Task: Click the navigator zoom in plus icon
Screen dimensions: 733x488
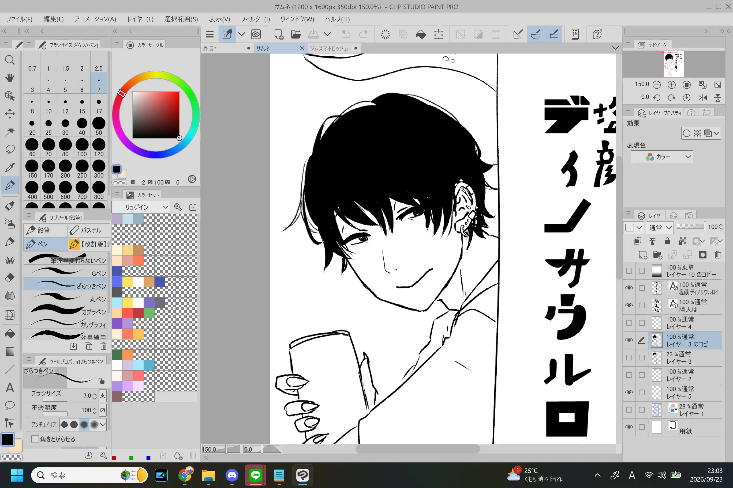Action: click(x=671, y=85)
